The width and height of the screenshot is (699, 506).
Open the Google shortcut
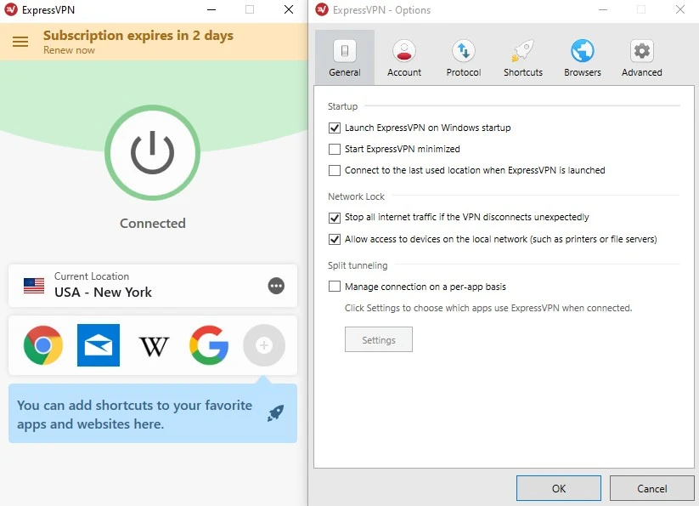pos(209,345)
